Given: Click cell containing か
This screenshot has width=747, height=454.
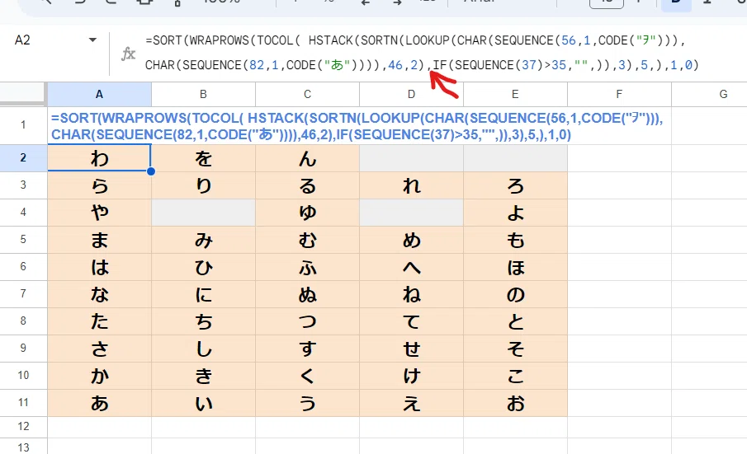Looking at the screenshot, I should point(99,375).
